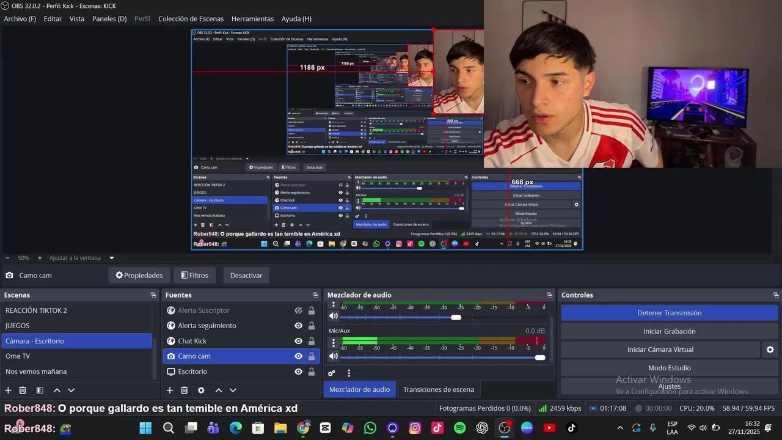The height and width of the screenshot is (440, 782).
Task: Click Iniciar Grabación button
Action: pyautogui.click(x=670, y=331)
